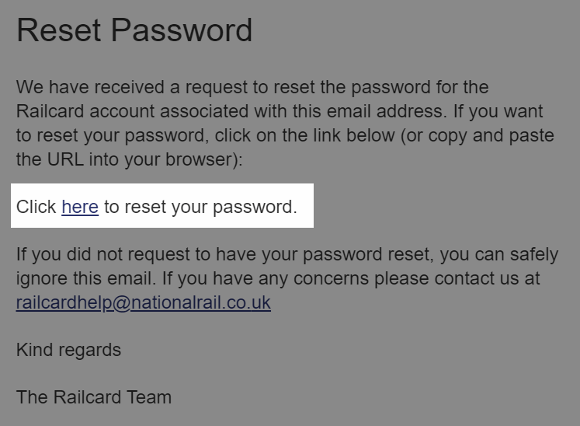Open the railcardhelp@nationalrail.co.uk email link
Image resolution: width=580 pixels, height=426 pixels.
tap(144, 302)
